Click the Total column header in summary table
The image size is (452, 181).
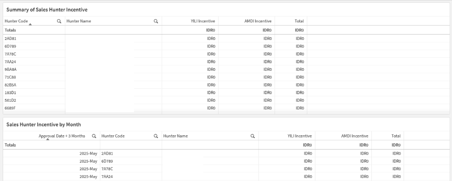click(x=299, y=21)
